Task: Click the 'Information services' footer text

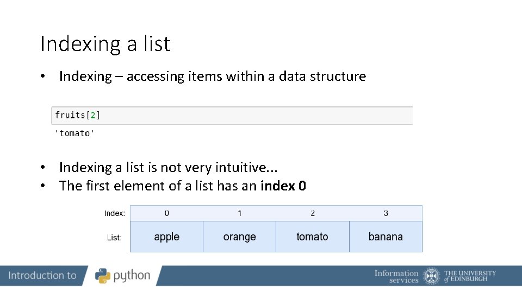Action: click(x=396, y=277)
